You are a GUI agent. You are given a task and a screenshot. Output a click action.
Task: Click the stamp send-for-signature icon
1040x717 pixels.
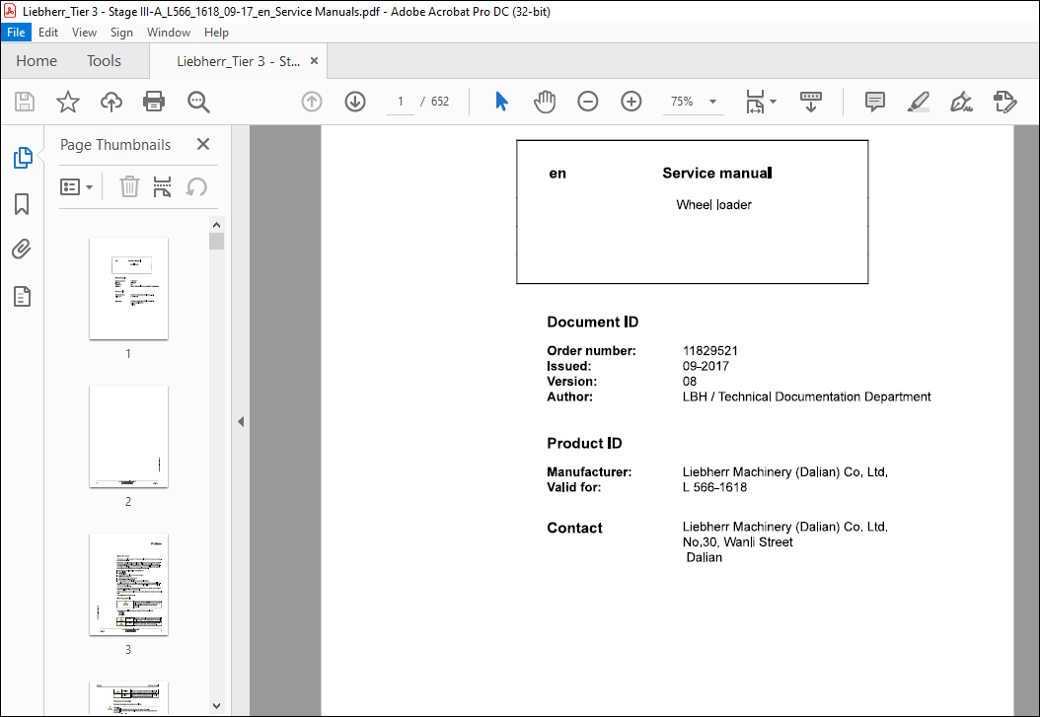coord(1004,102)
